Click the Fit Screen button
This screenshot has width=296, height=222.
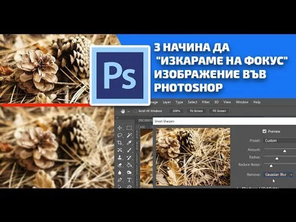click(x=196, y=111)
